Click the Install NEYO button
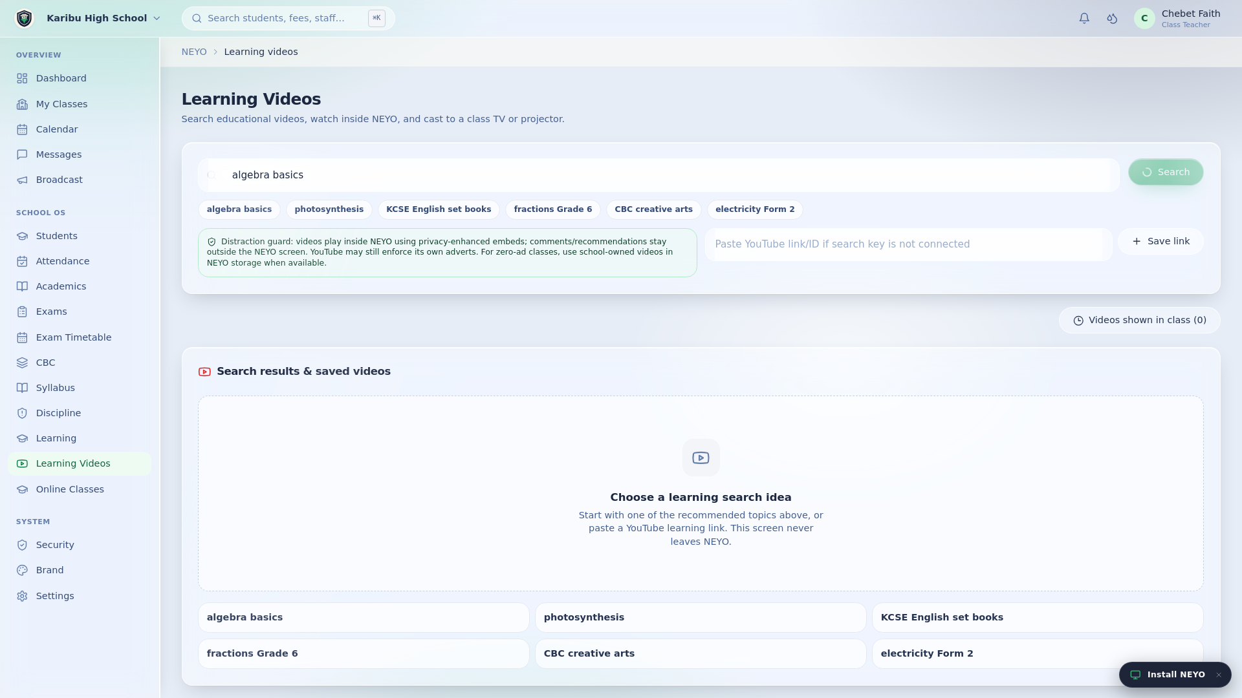 (1168, 675)
